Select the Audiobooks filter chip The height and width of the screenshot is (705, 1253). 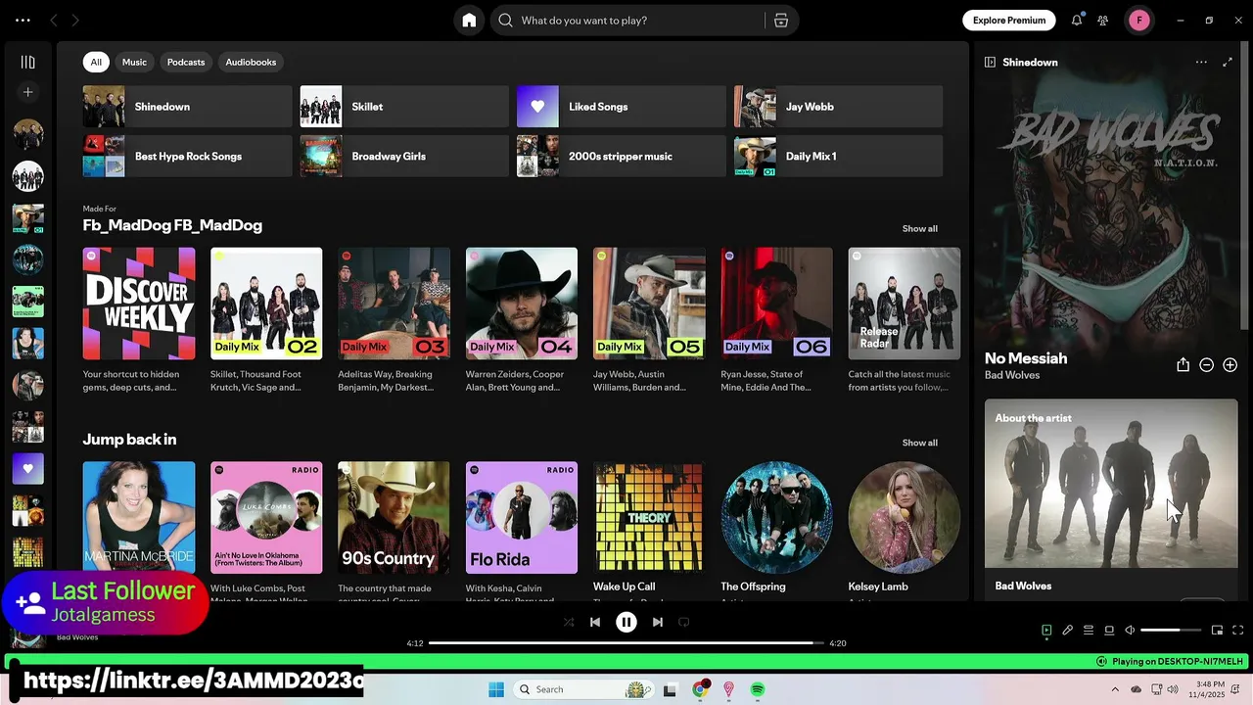coord(251,62)
